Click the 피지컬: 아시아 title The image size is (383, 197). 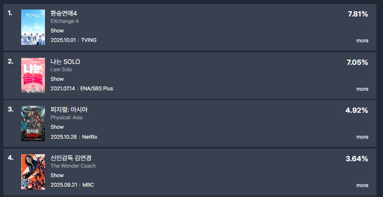[69, 110]
